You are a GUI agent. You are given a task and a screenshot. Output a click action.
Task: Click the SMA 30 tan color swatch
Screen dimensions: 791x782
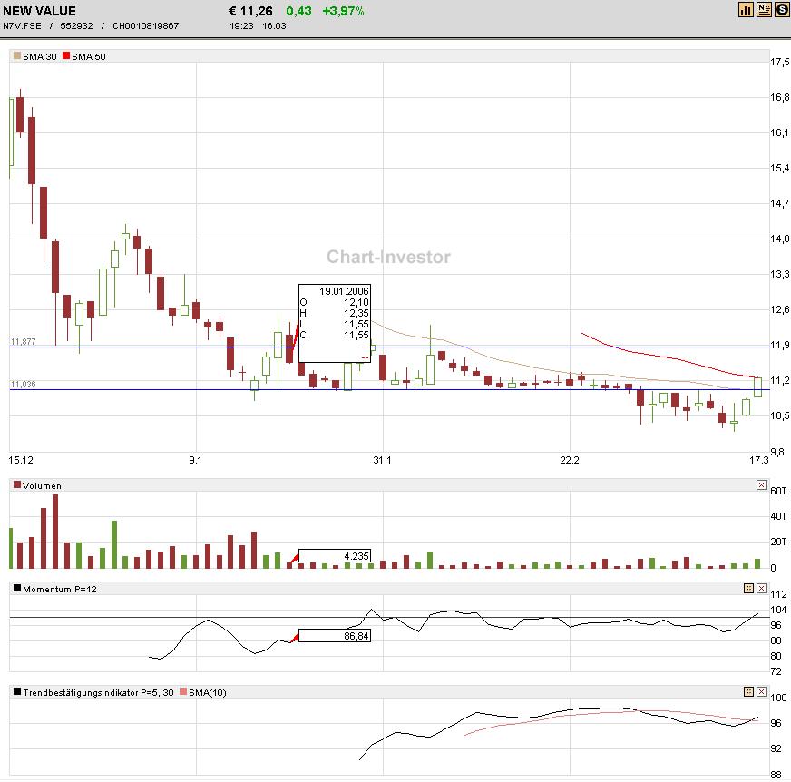[x=17, y=56]
